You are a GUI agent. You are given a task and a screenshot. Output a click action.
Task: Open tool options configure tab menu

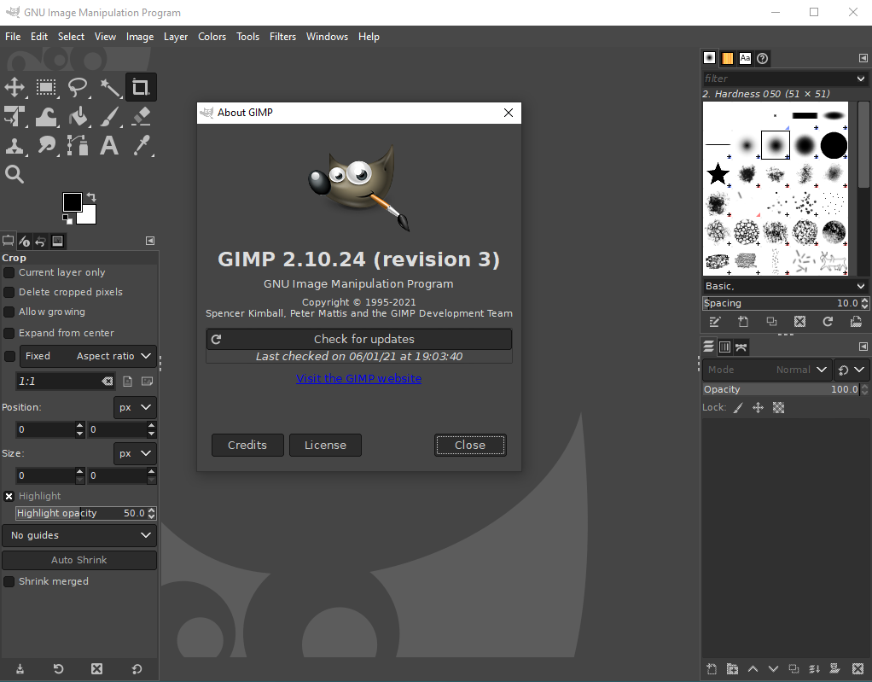[x=150, y=241]
